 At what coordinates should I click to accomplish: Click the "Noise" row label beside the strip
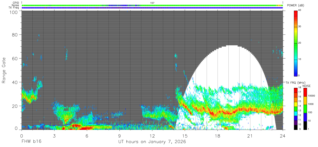(15, 5)
